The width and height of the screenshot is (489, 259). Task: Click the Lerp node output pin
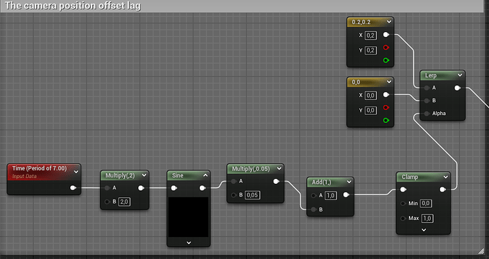(x=457, y=88)
